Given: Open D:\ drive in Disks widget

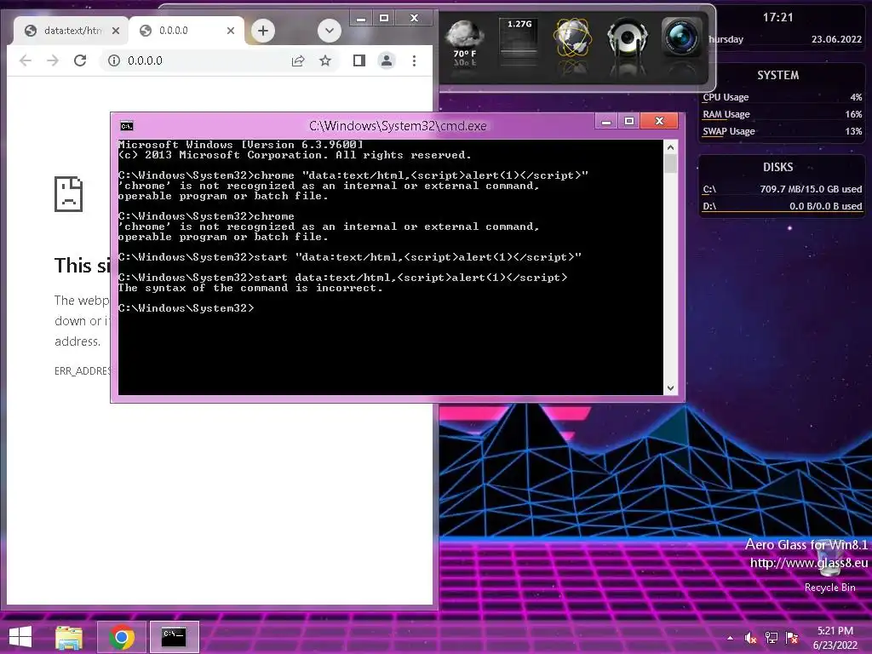Looking at the screenshot, I should coord(782,206).
